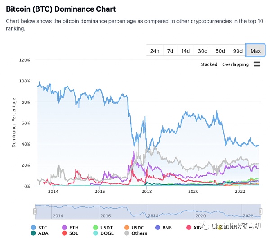Click the gray Others legend marker

[126, 233]
